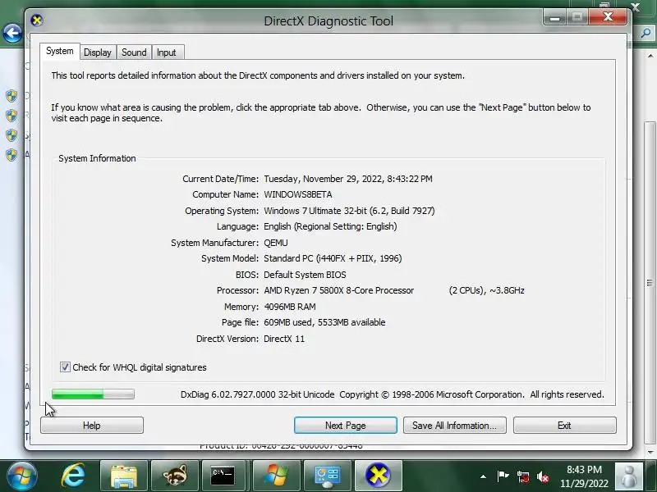
Task: Launch Internet Explorer from taskbar
Action: (x=73, y=476)
